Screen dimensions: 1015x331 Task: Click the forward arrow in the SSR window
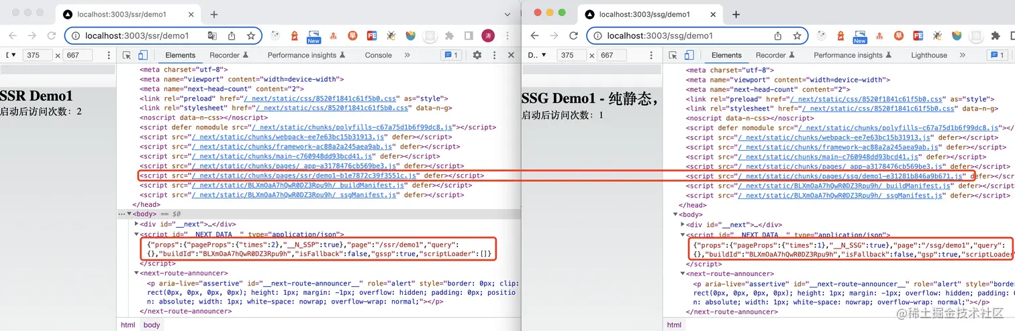pyautogui.click(x=32, y=36)
